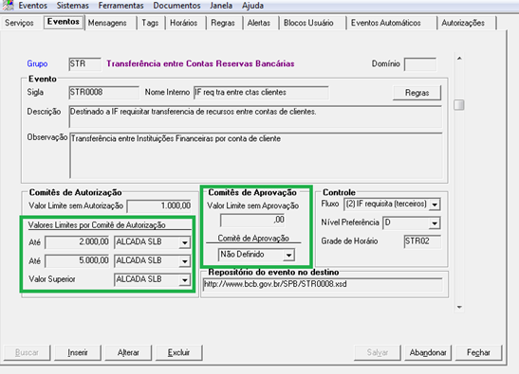Click the Sigla field STR0008

104,93
